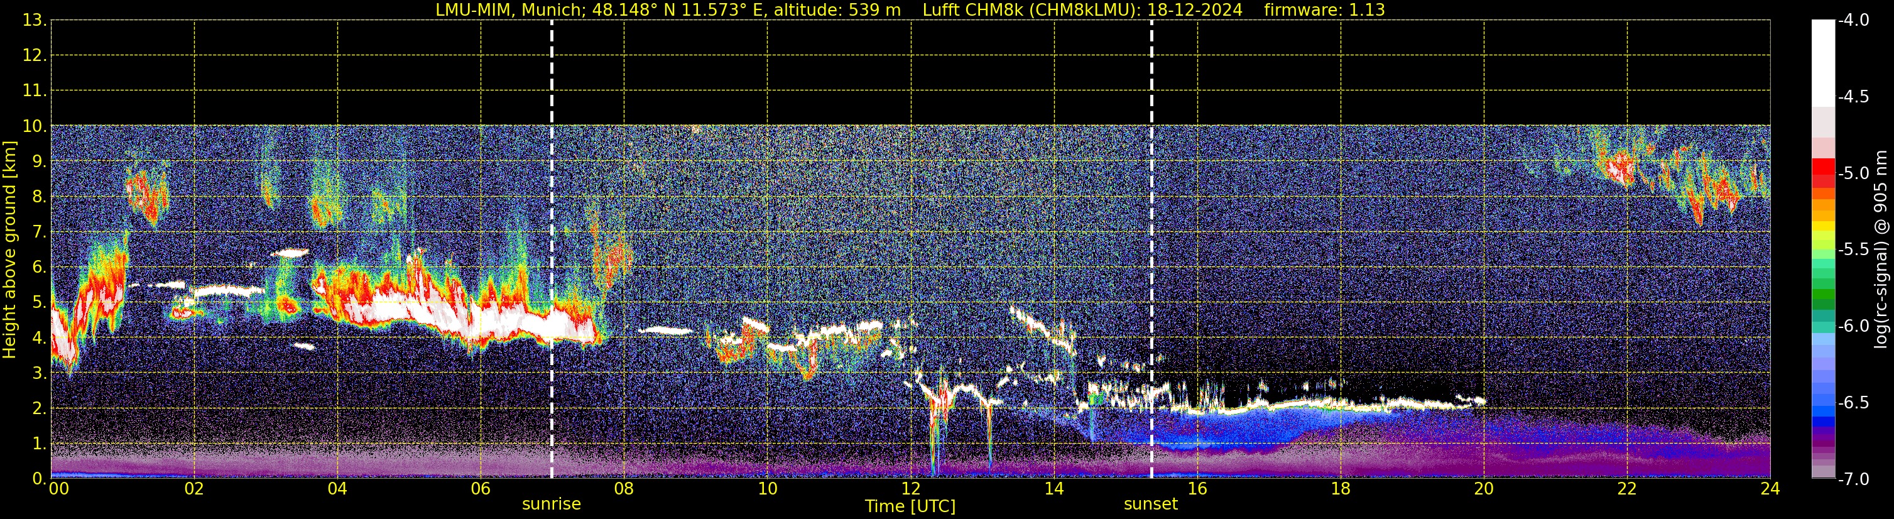Click the height axis tick label 2.
1894x519 pixels.
click(x=38, y=409)
